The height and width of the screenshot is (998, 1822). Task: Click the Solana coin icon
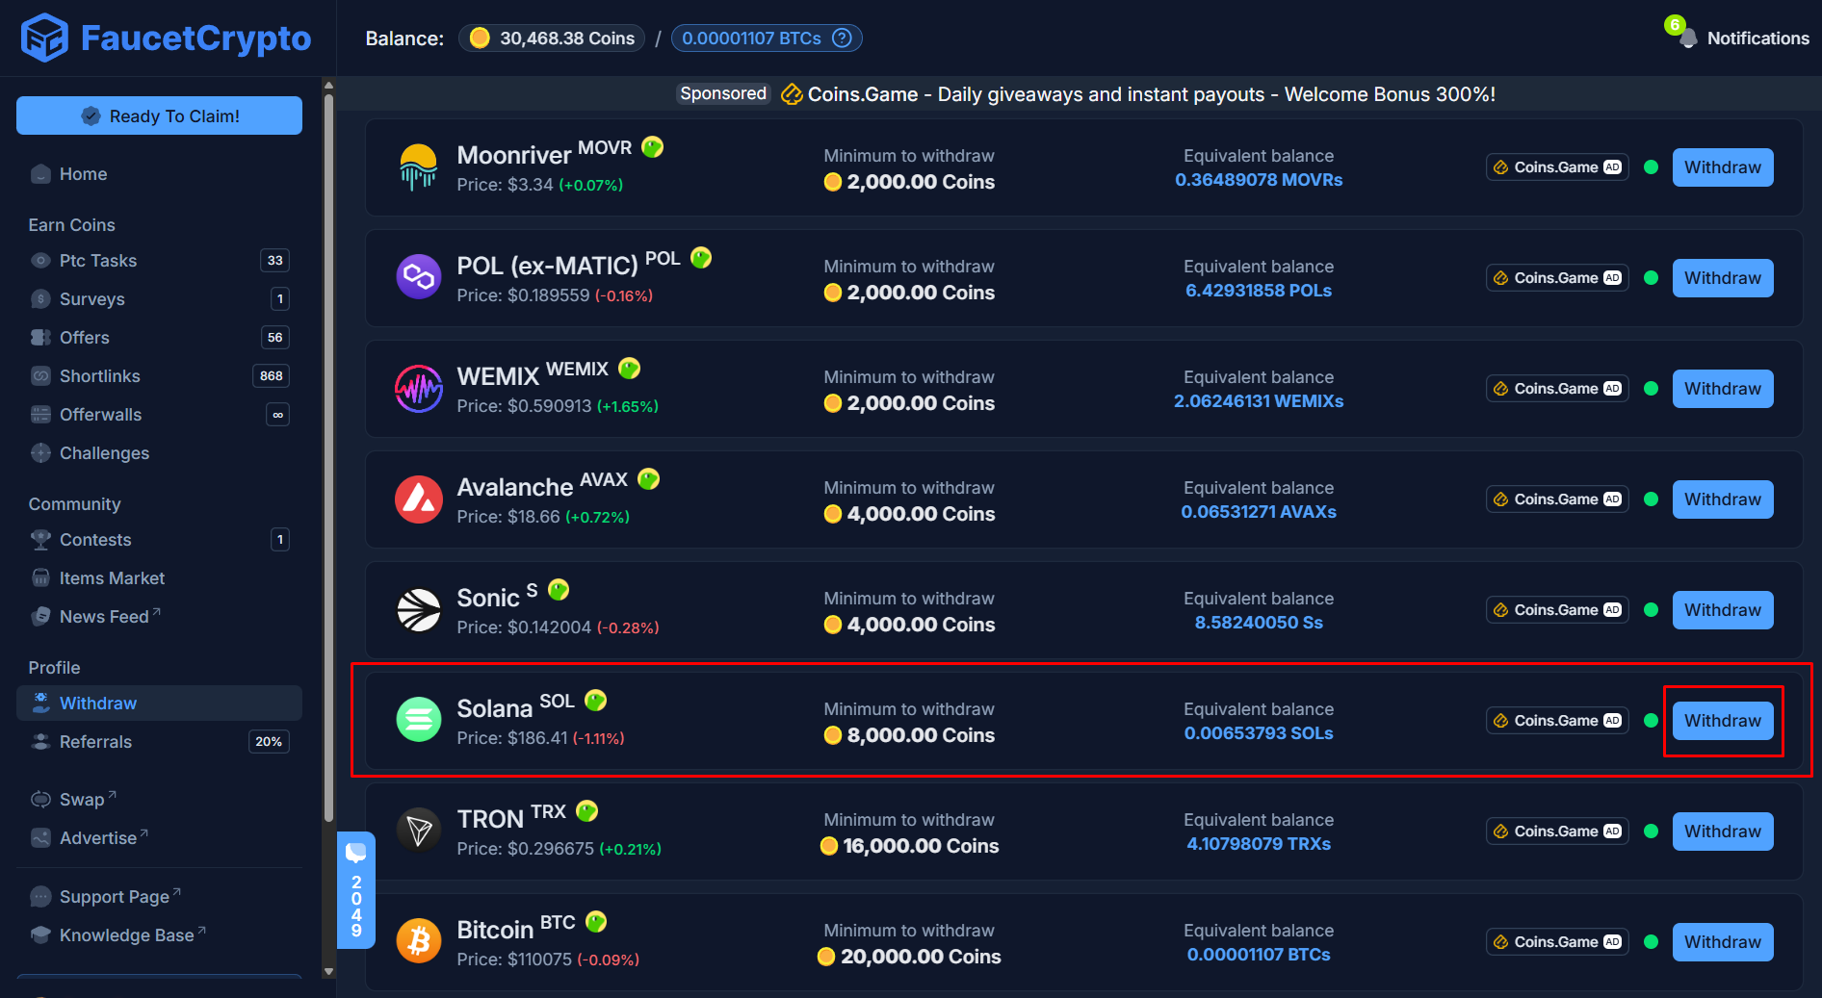pos(419,720)
